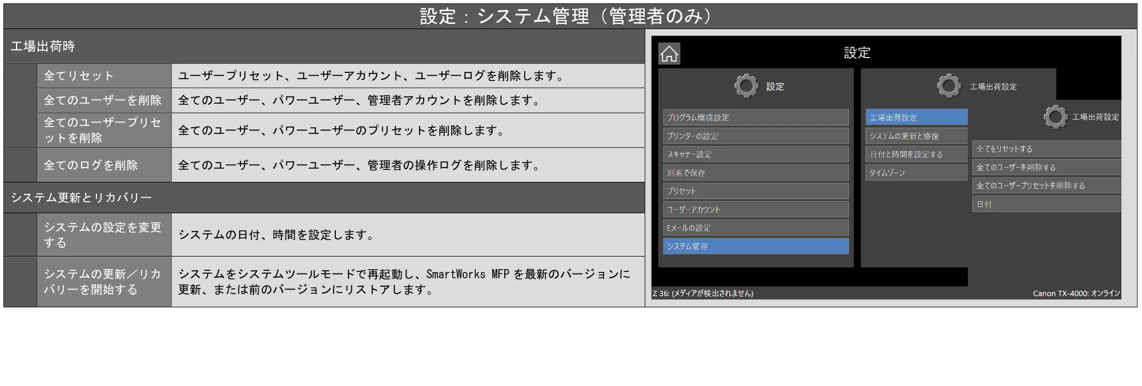Click the 全てのユーザープリセットを削除 table cell
1142x386 pixels.
[x=104, y=130]
